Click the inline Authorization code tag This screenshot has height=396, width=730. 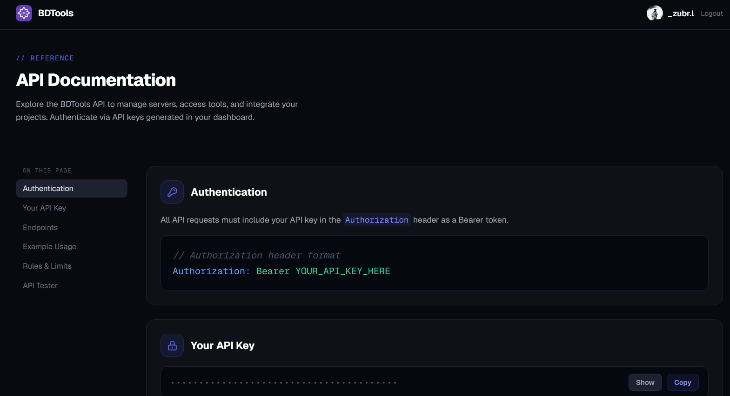pyautogui.click(x=377, y=220)
